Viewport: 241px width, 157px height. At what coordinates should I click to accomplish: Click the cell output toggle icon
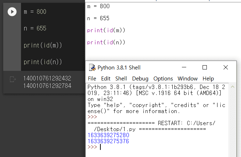pyautogui.click(x=13, y=79)
